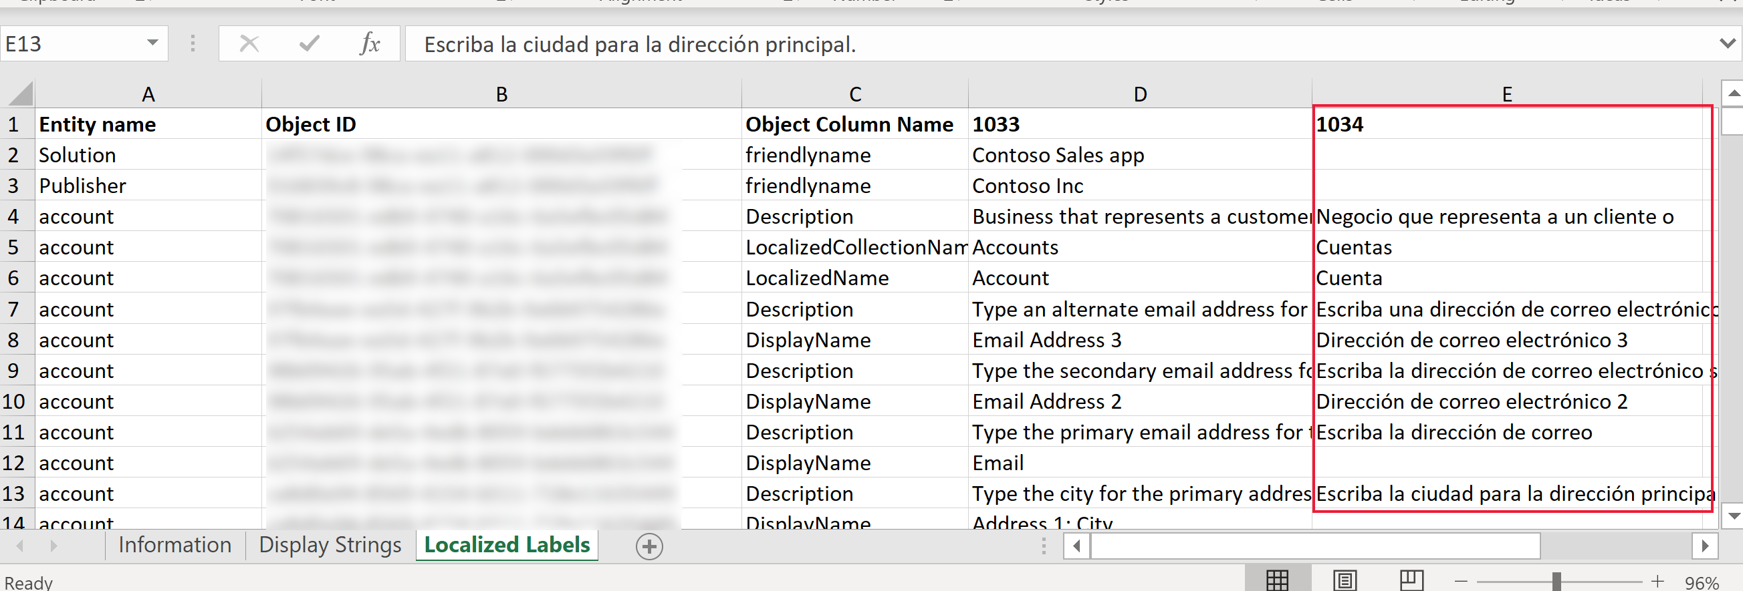
Task: Click vertical scrollbar up arrow
Action: pyautogui.click(x=1733, y=93)
